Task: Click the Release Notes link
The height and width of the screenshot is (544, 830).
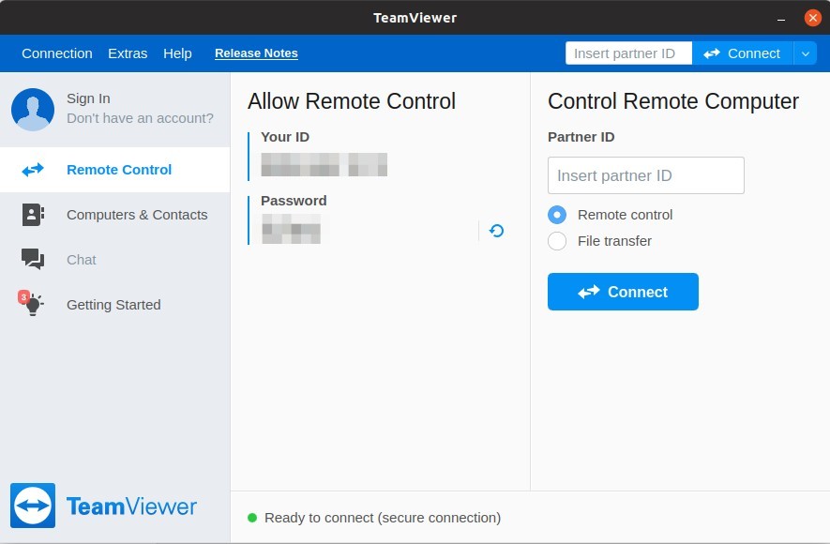Action: [x=256, y=53]
